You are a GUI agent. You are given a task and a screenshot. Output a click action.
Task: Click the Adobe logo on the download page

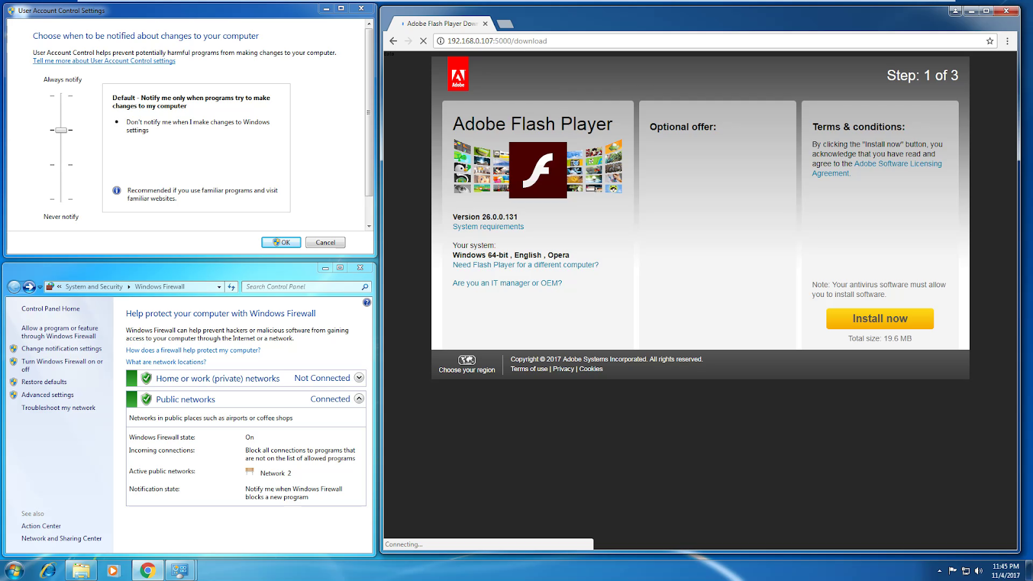(458, 74)
